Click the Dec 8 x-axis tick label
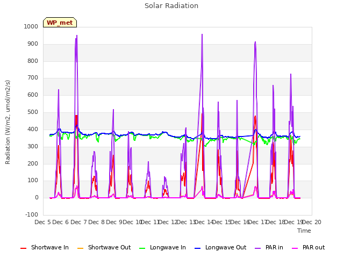The image size is (344, 258). pos(97,222)
